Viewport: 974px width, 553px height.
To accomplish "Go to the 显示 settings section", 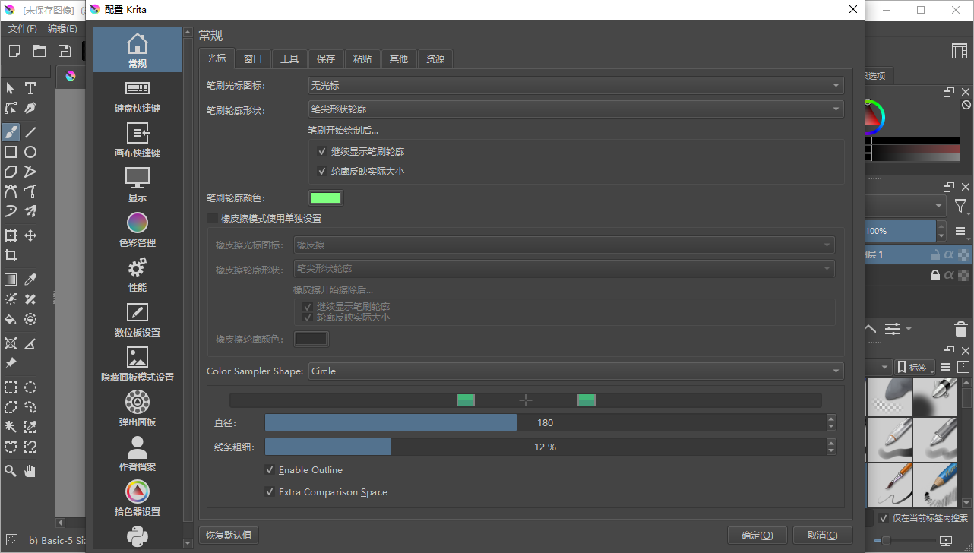I will 138,185.
